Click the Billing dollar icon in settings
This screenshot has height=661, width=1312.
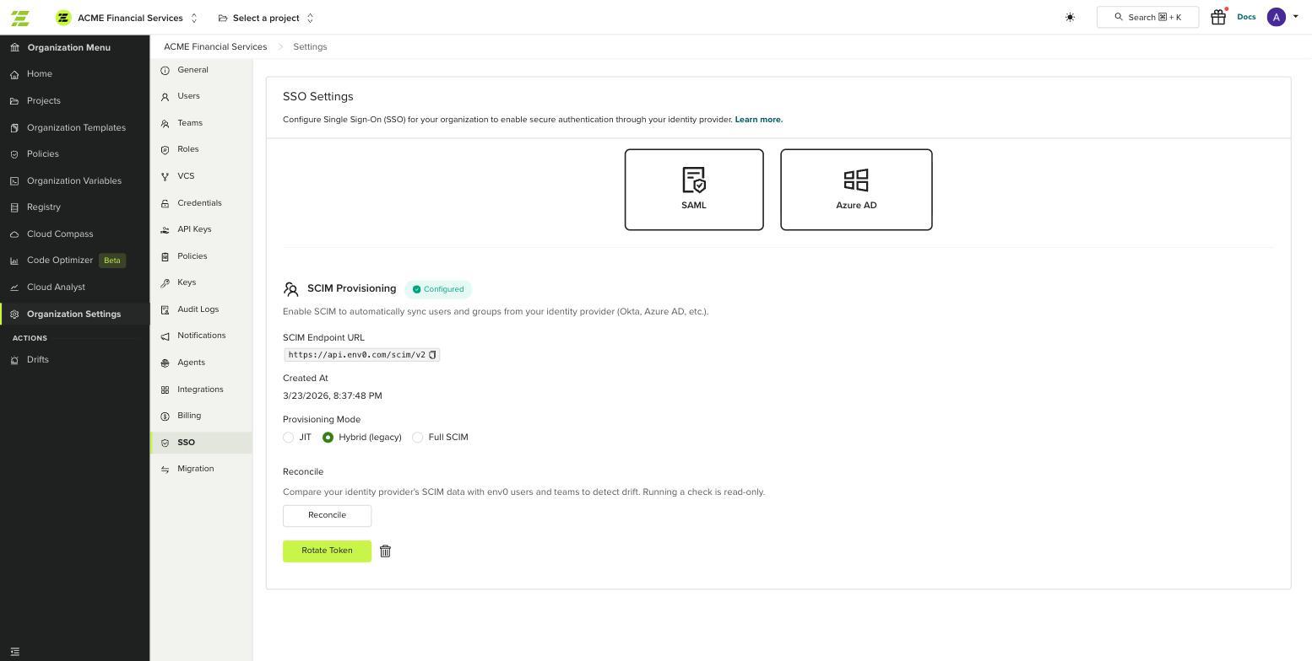165,416
